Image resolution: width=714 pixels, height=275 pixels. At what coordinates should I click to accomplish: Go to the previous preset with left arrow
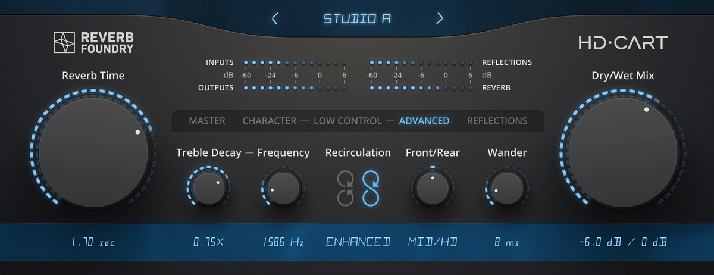[274, 18]
